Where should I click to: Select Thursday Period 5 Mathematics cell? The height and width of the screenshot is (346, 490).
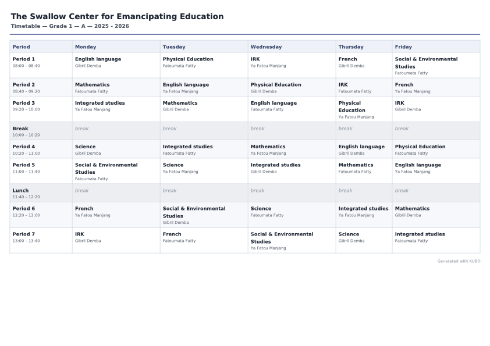(364, 171)
